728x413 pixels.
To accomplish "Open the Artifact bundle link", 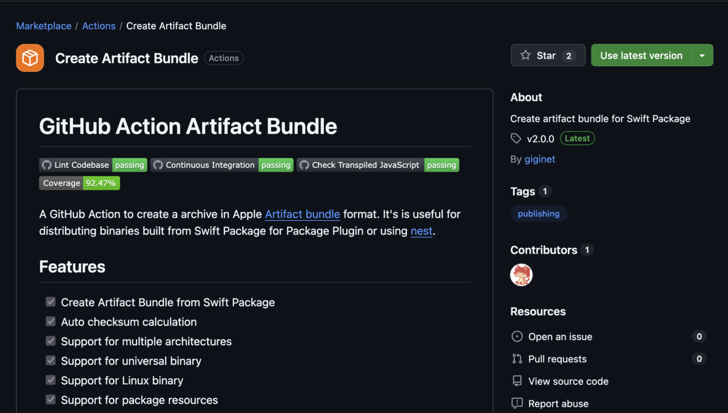I will pos(302,214).
